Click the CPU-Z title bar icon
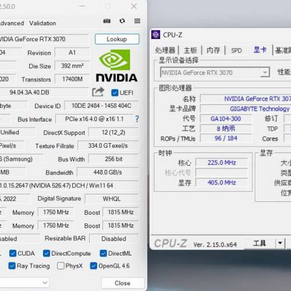This screenshot has height=291, width=291. tap(156, 35)
